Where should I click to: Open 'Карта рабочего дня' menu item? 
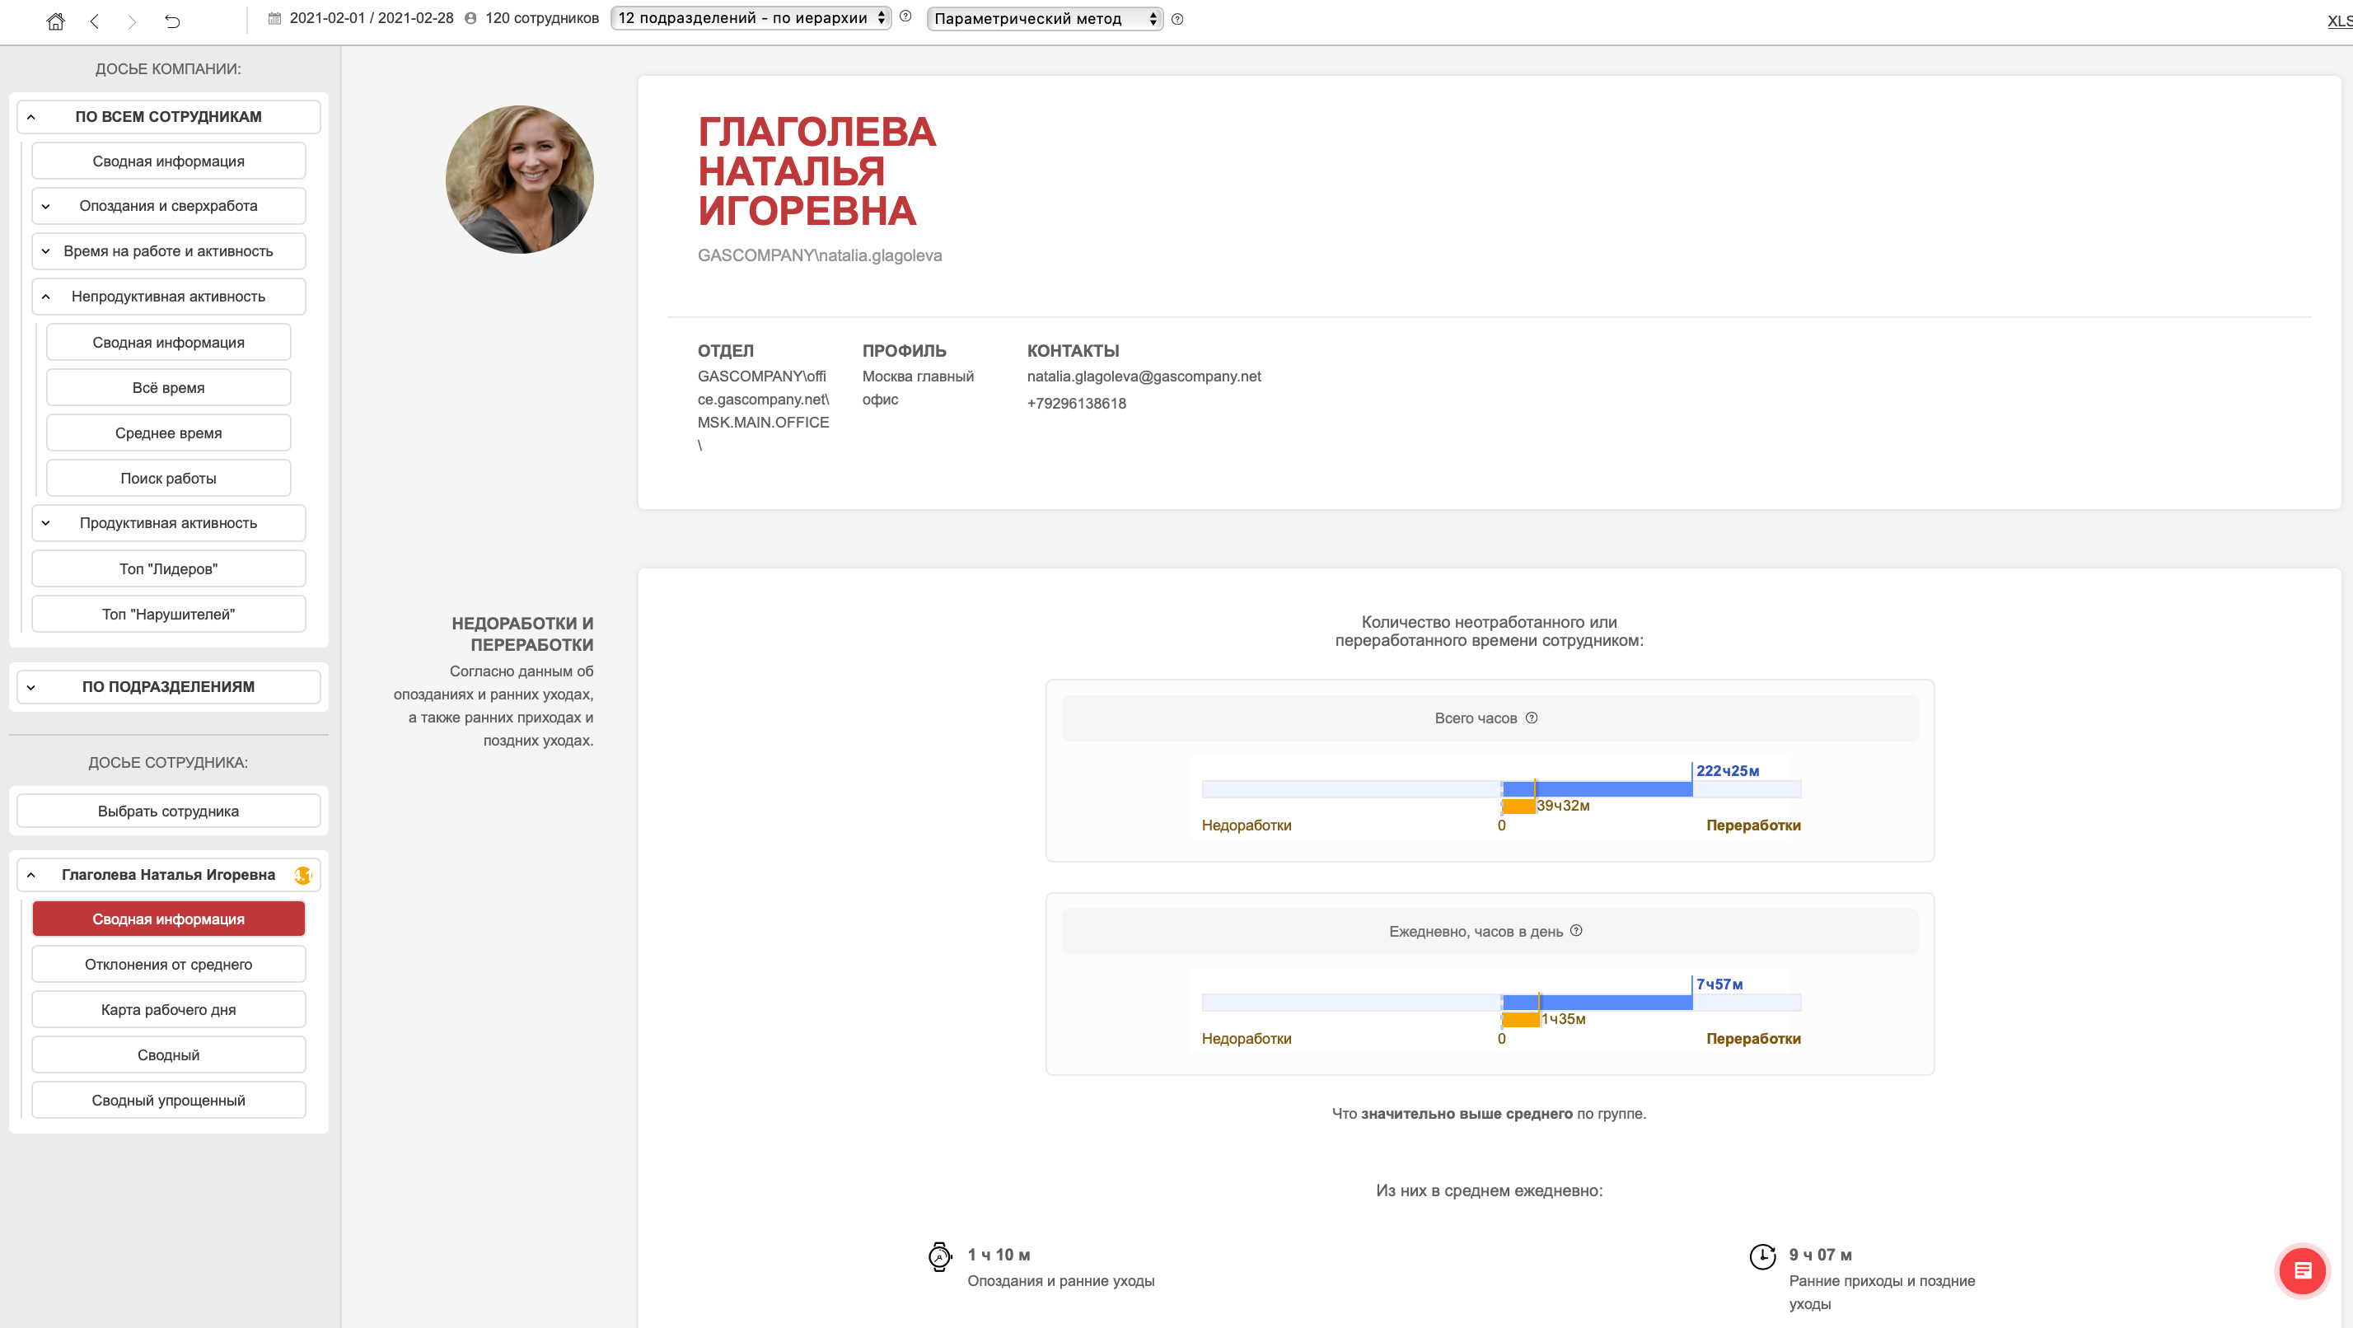tap(169, 1009)
